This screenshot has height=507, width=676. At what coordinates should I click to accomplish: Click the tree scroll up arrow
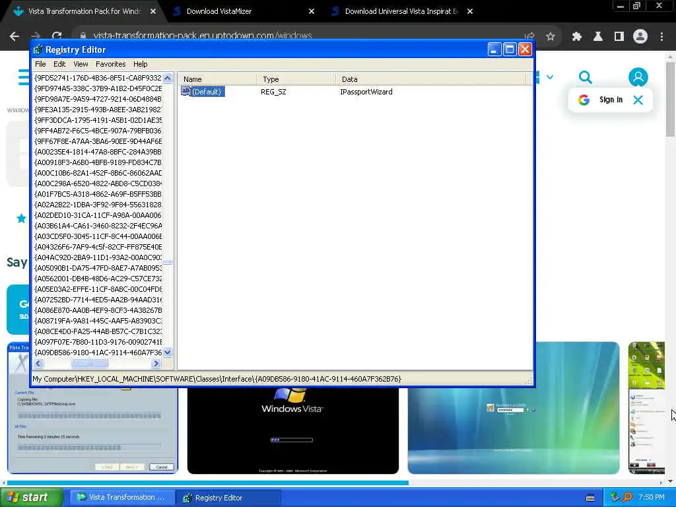click(x=167, y=78)
